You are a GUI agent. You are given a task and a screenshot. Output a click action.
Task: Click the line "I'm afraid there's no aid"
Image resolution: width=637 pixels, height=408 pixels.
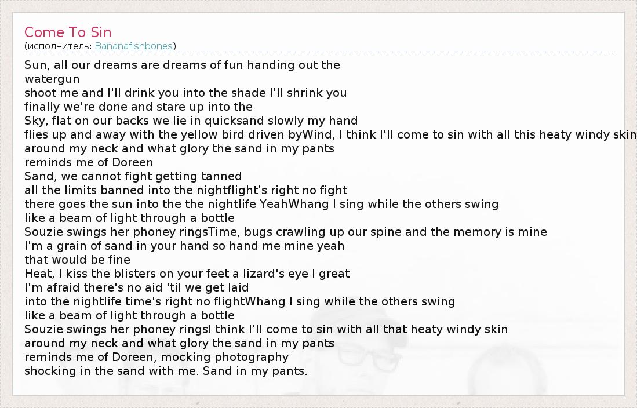(x=137, y=287)
